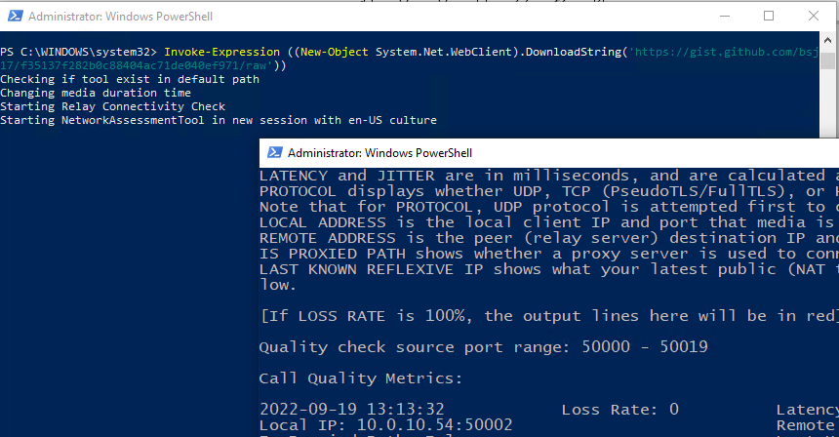Click the scrollbar up arrow in the PowerShell console
Viewport: 839px width, 437px height.
827,40
